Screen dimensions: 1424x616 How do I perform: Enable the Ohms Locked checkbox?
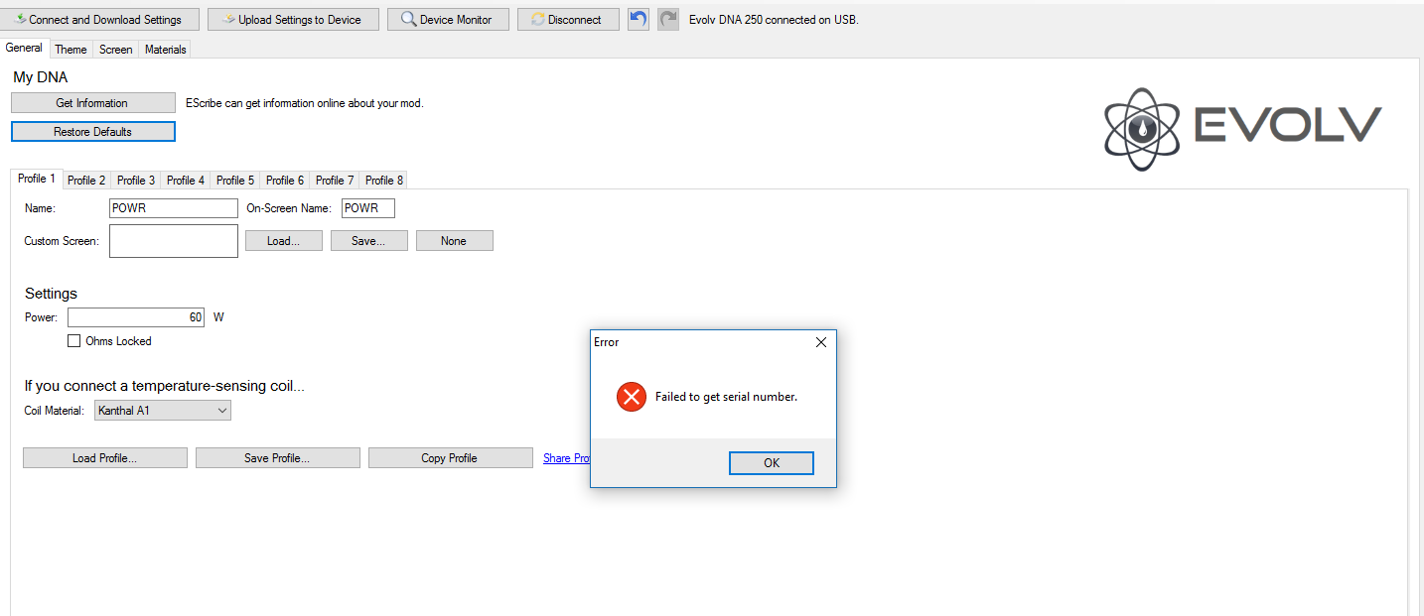(73, 341)
